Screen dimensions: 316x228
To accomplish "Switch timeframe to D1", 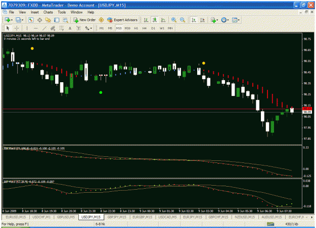I will 153,28.
